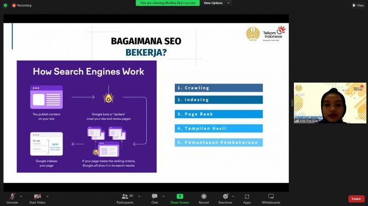This screenshot has height=206, width=368.
Task: Click the green encryption shield icon
Action: 5,5
